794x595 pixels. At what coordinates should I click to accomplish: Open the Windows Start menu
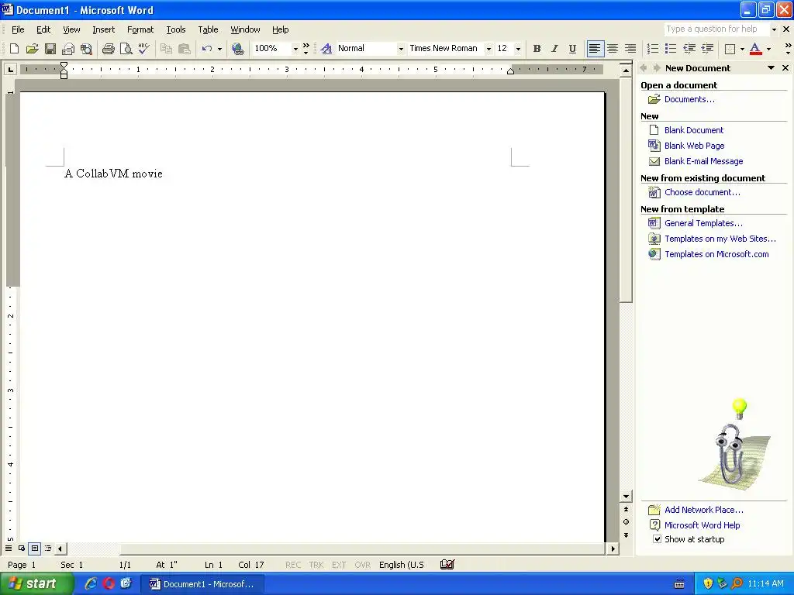(x=36, y=584)
